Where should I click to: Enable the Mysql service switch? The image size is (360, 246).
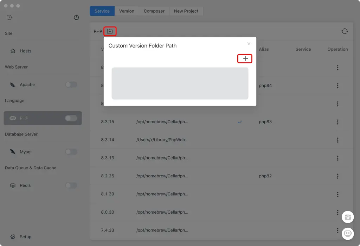point(71,152)
